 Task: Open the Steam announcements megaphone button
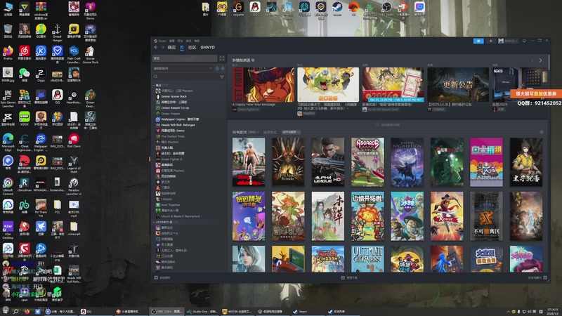tap(480, 41)
